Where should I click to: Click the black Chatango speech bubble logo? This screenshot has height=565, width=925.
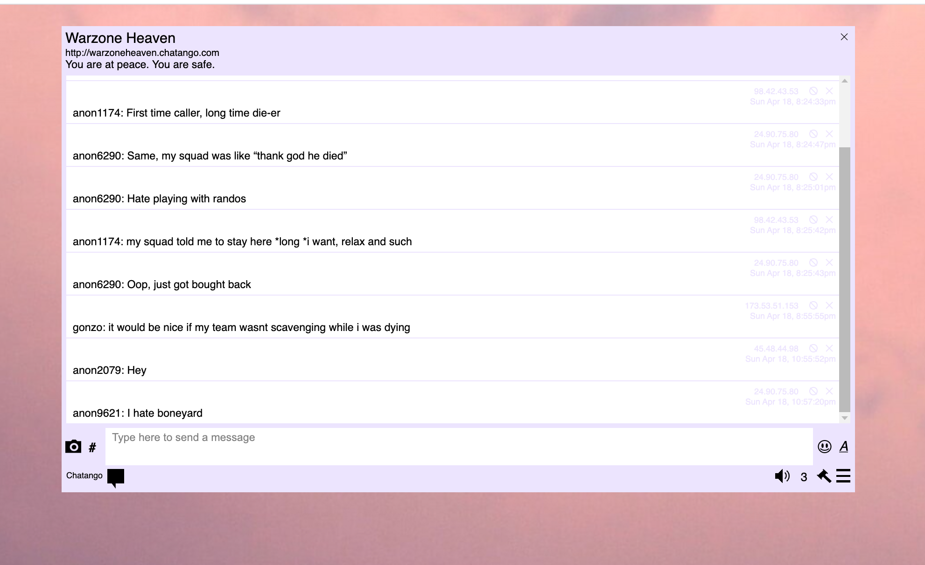click(x=116, y=477)
